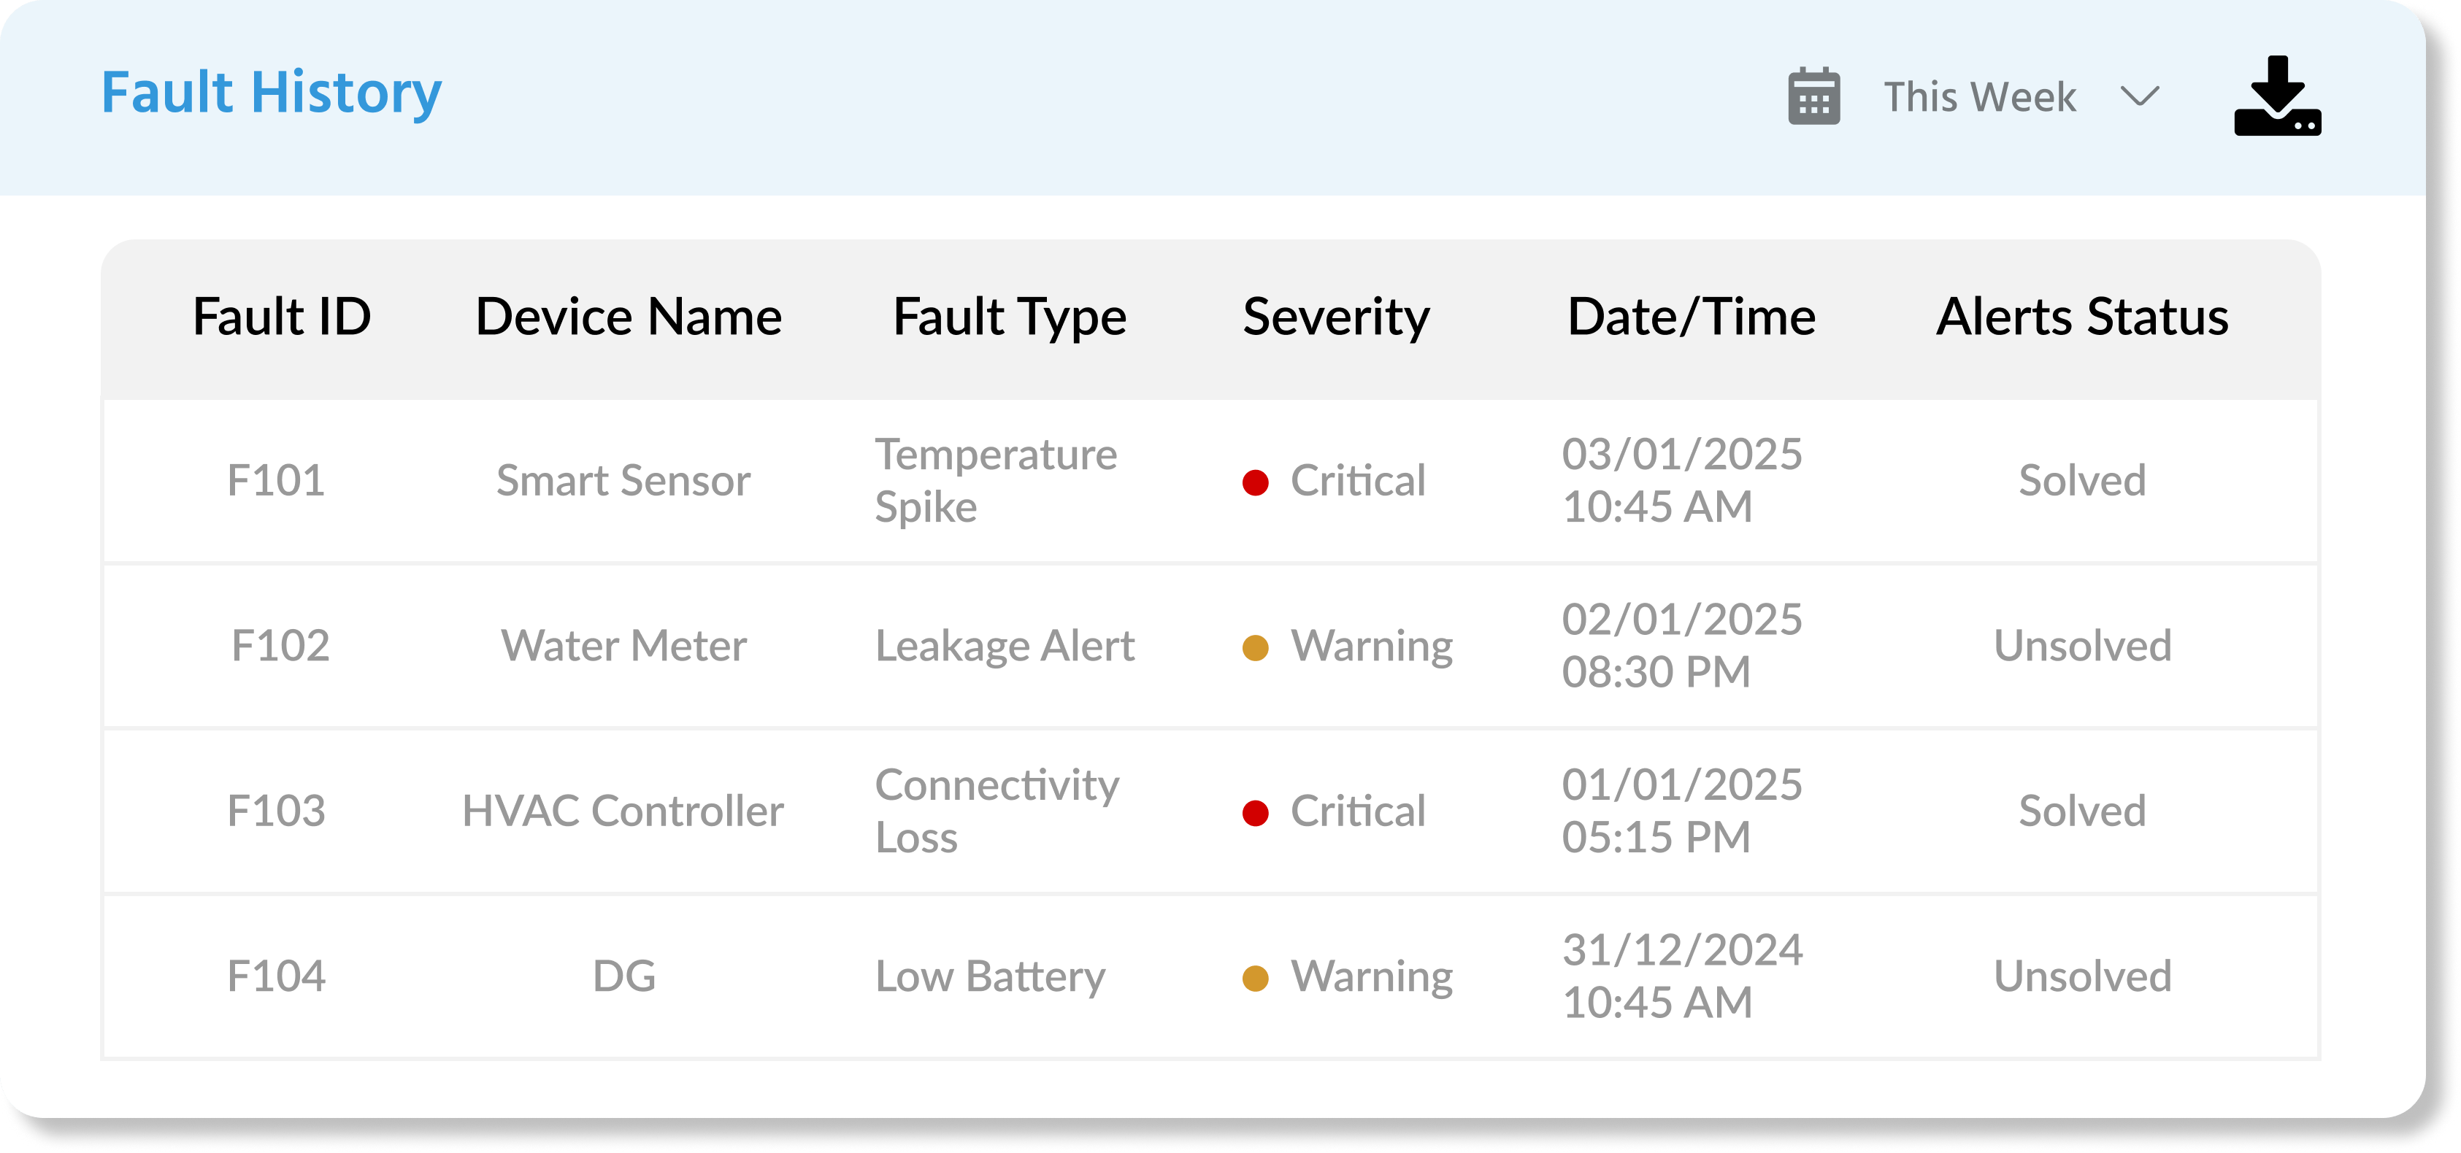Viewport: 2461px width, 1153px height.
Task: Select the Low Battery fault type cell
Action: point(990,976)
